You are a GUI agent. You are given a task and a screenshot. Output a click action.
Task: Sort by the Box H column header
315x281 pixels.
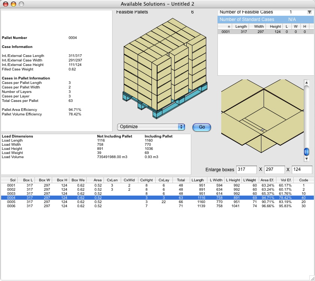click(60, 180)
